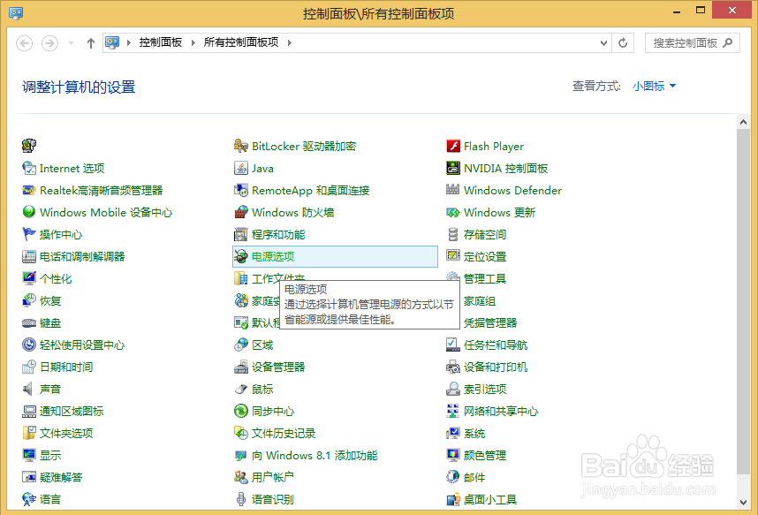Open the 电话和调制解调器 link
Screen dimensions: 758x515
click(82, 257)
